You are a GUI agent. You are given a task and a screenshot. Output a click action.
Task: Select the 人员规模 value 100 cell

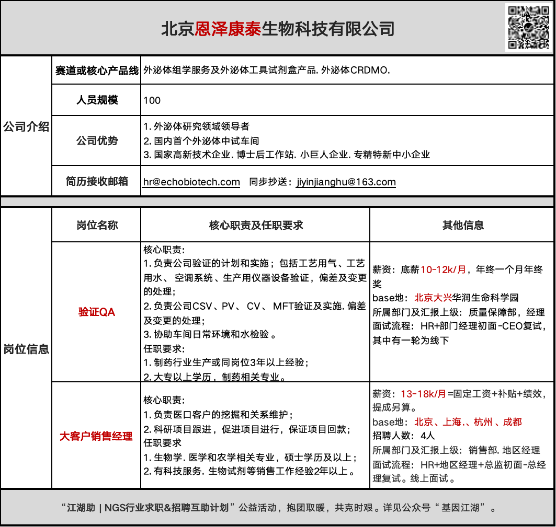coord(151,100)
